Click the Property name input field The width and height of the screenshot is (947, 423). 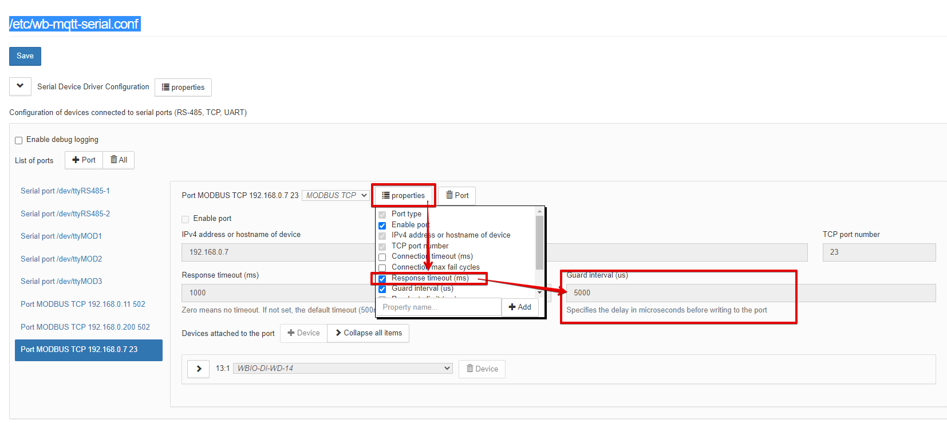(x=438, y=307)
